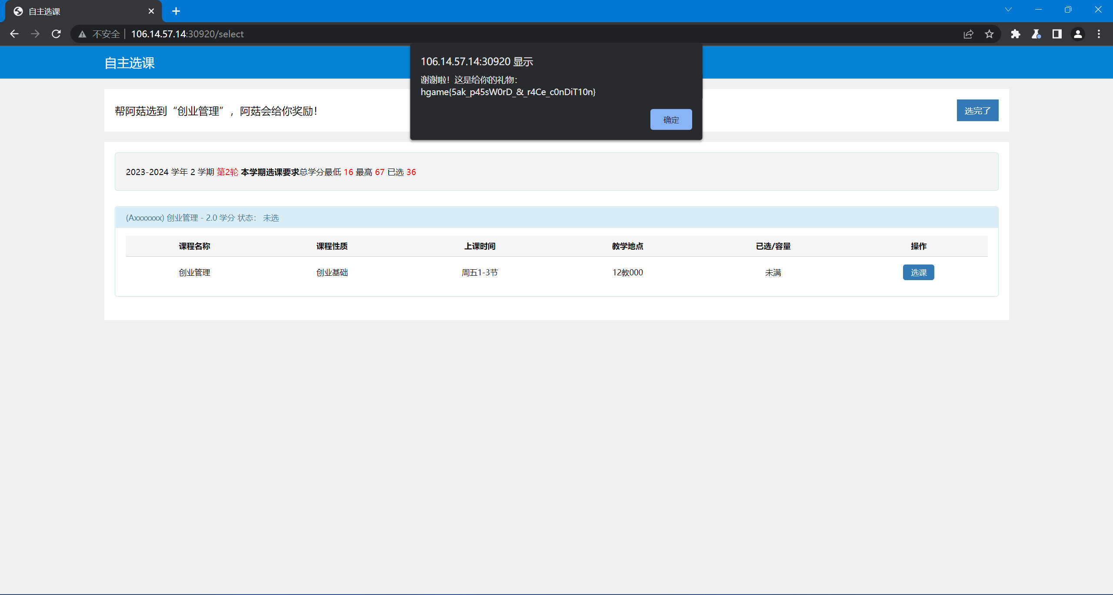Screen dimensions: 1113x595
Task: Reload the current page
Action: 56,34
